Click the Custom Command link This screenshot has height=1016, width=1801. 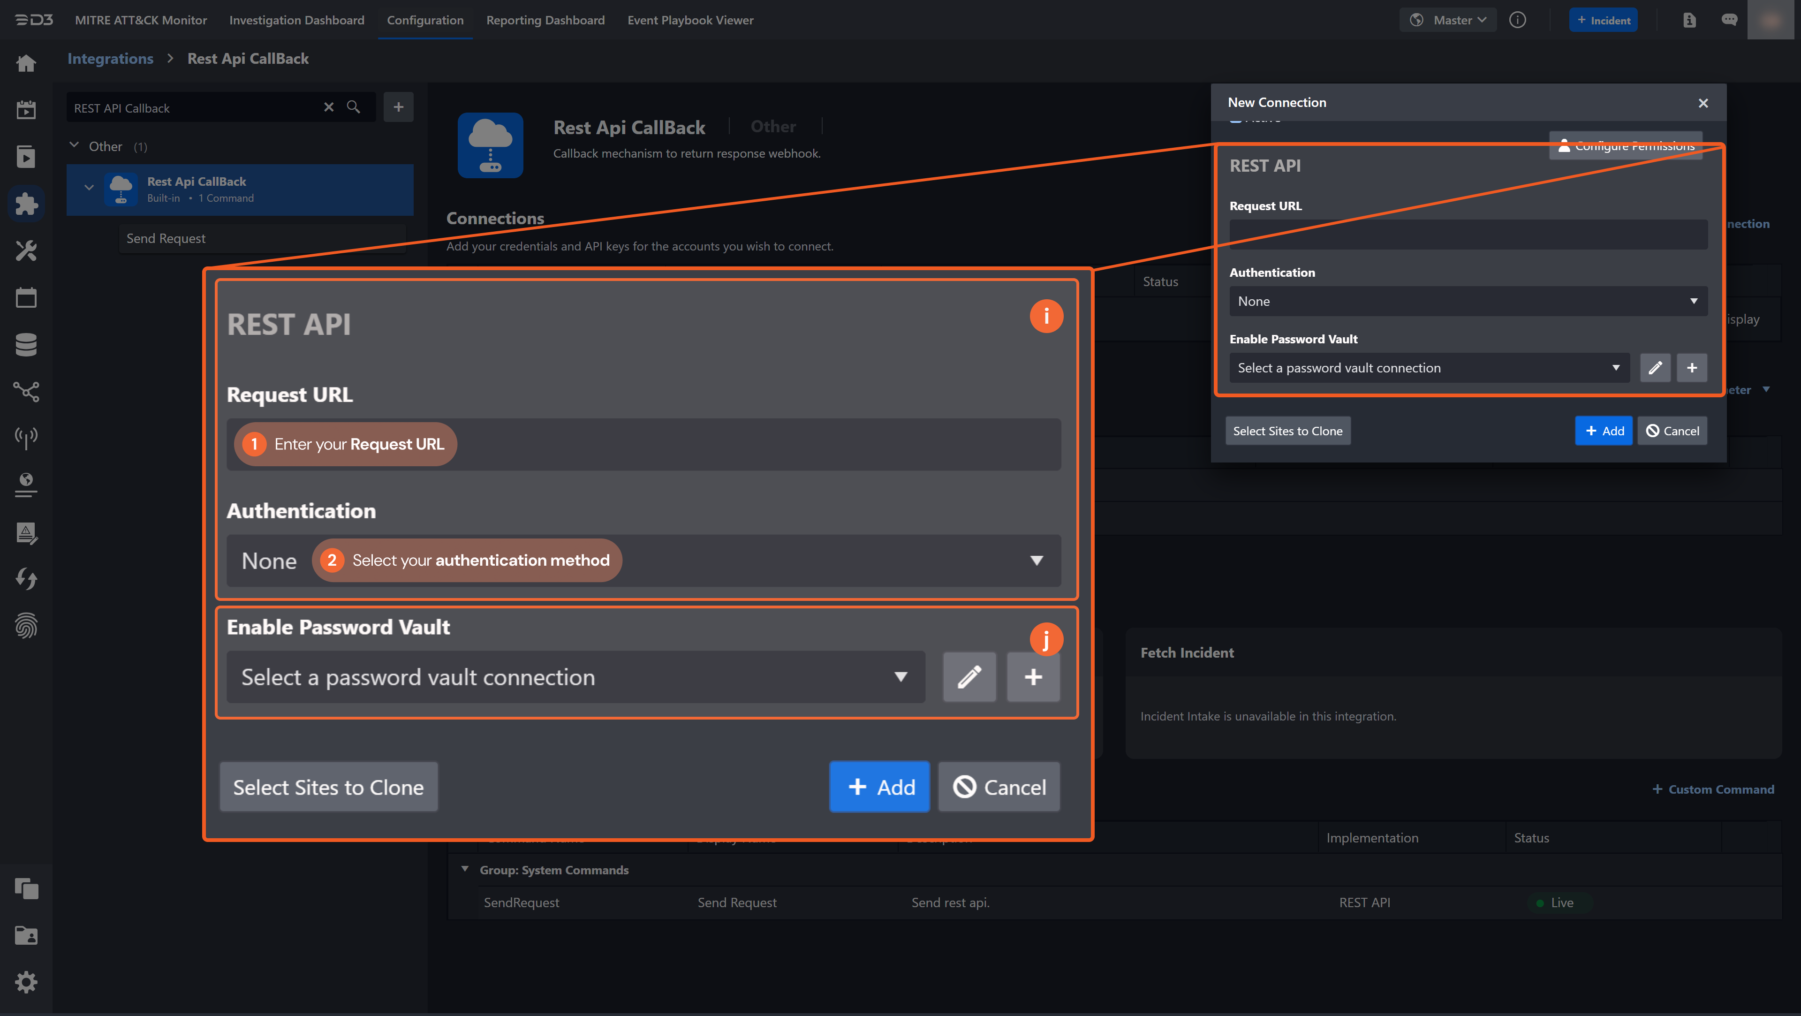[1713, 789]
